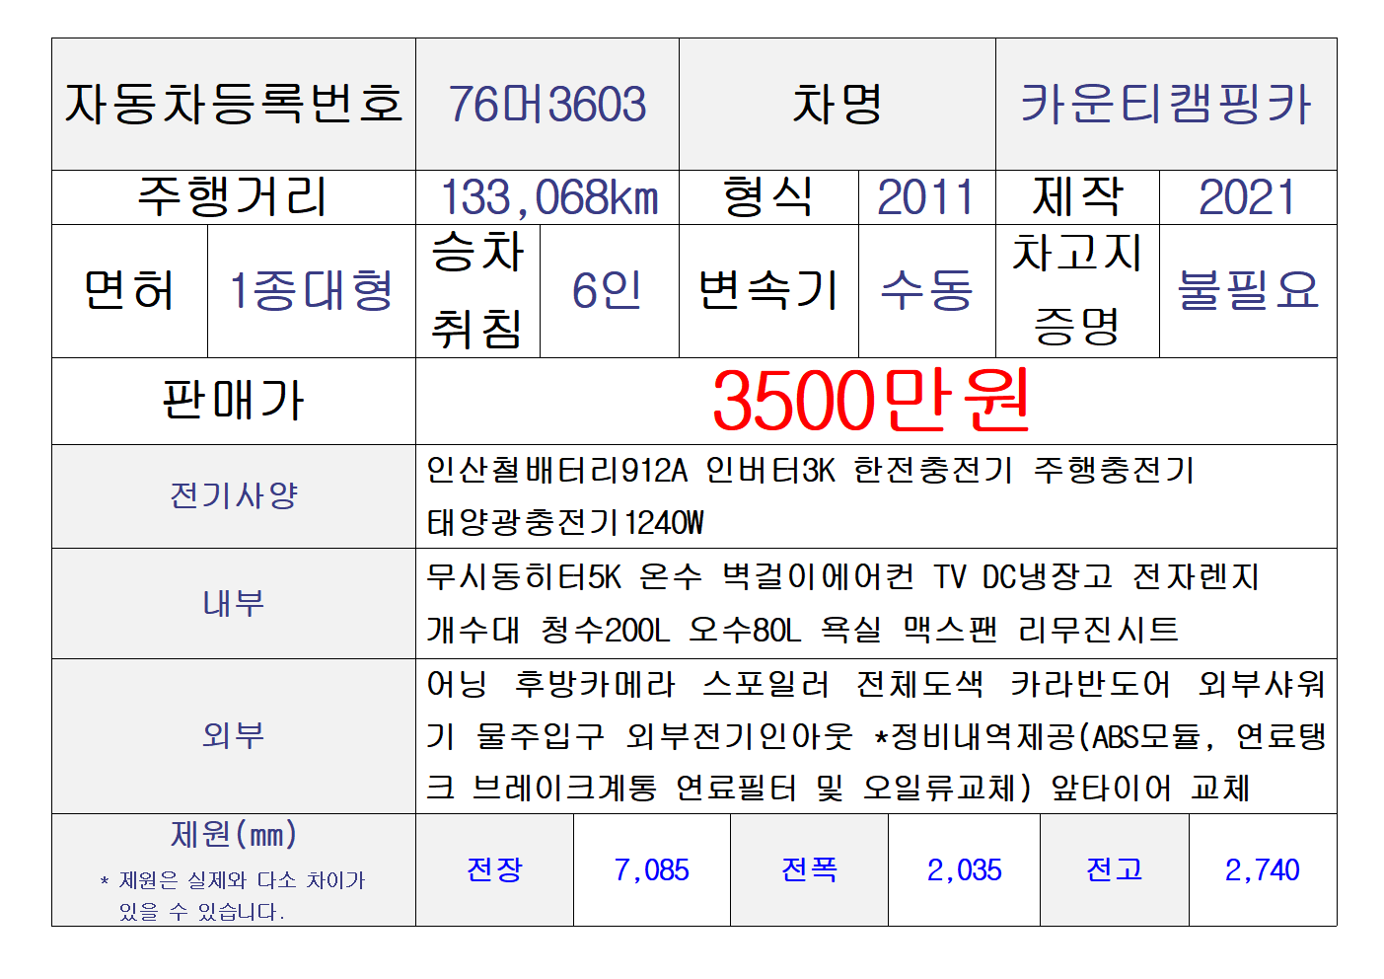Select the overall length value 7,085

[x=651, y=870]
